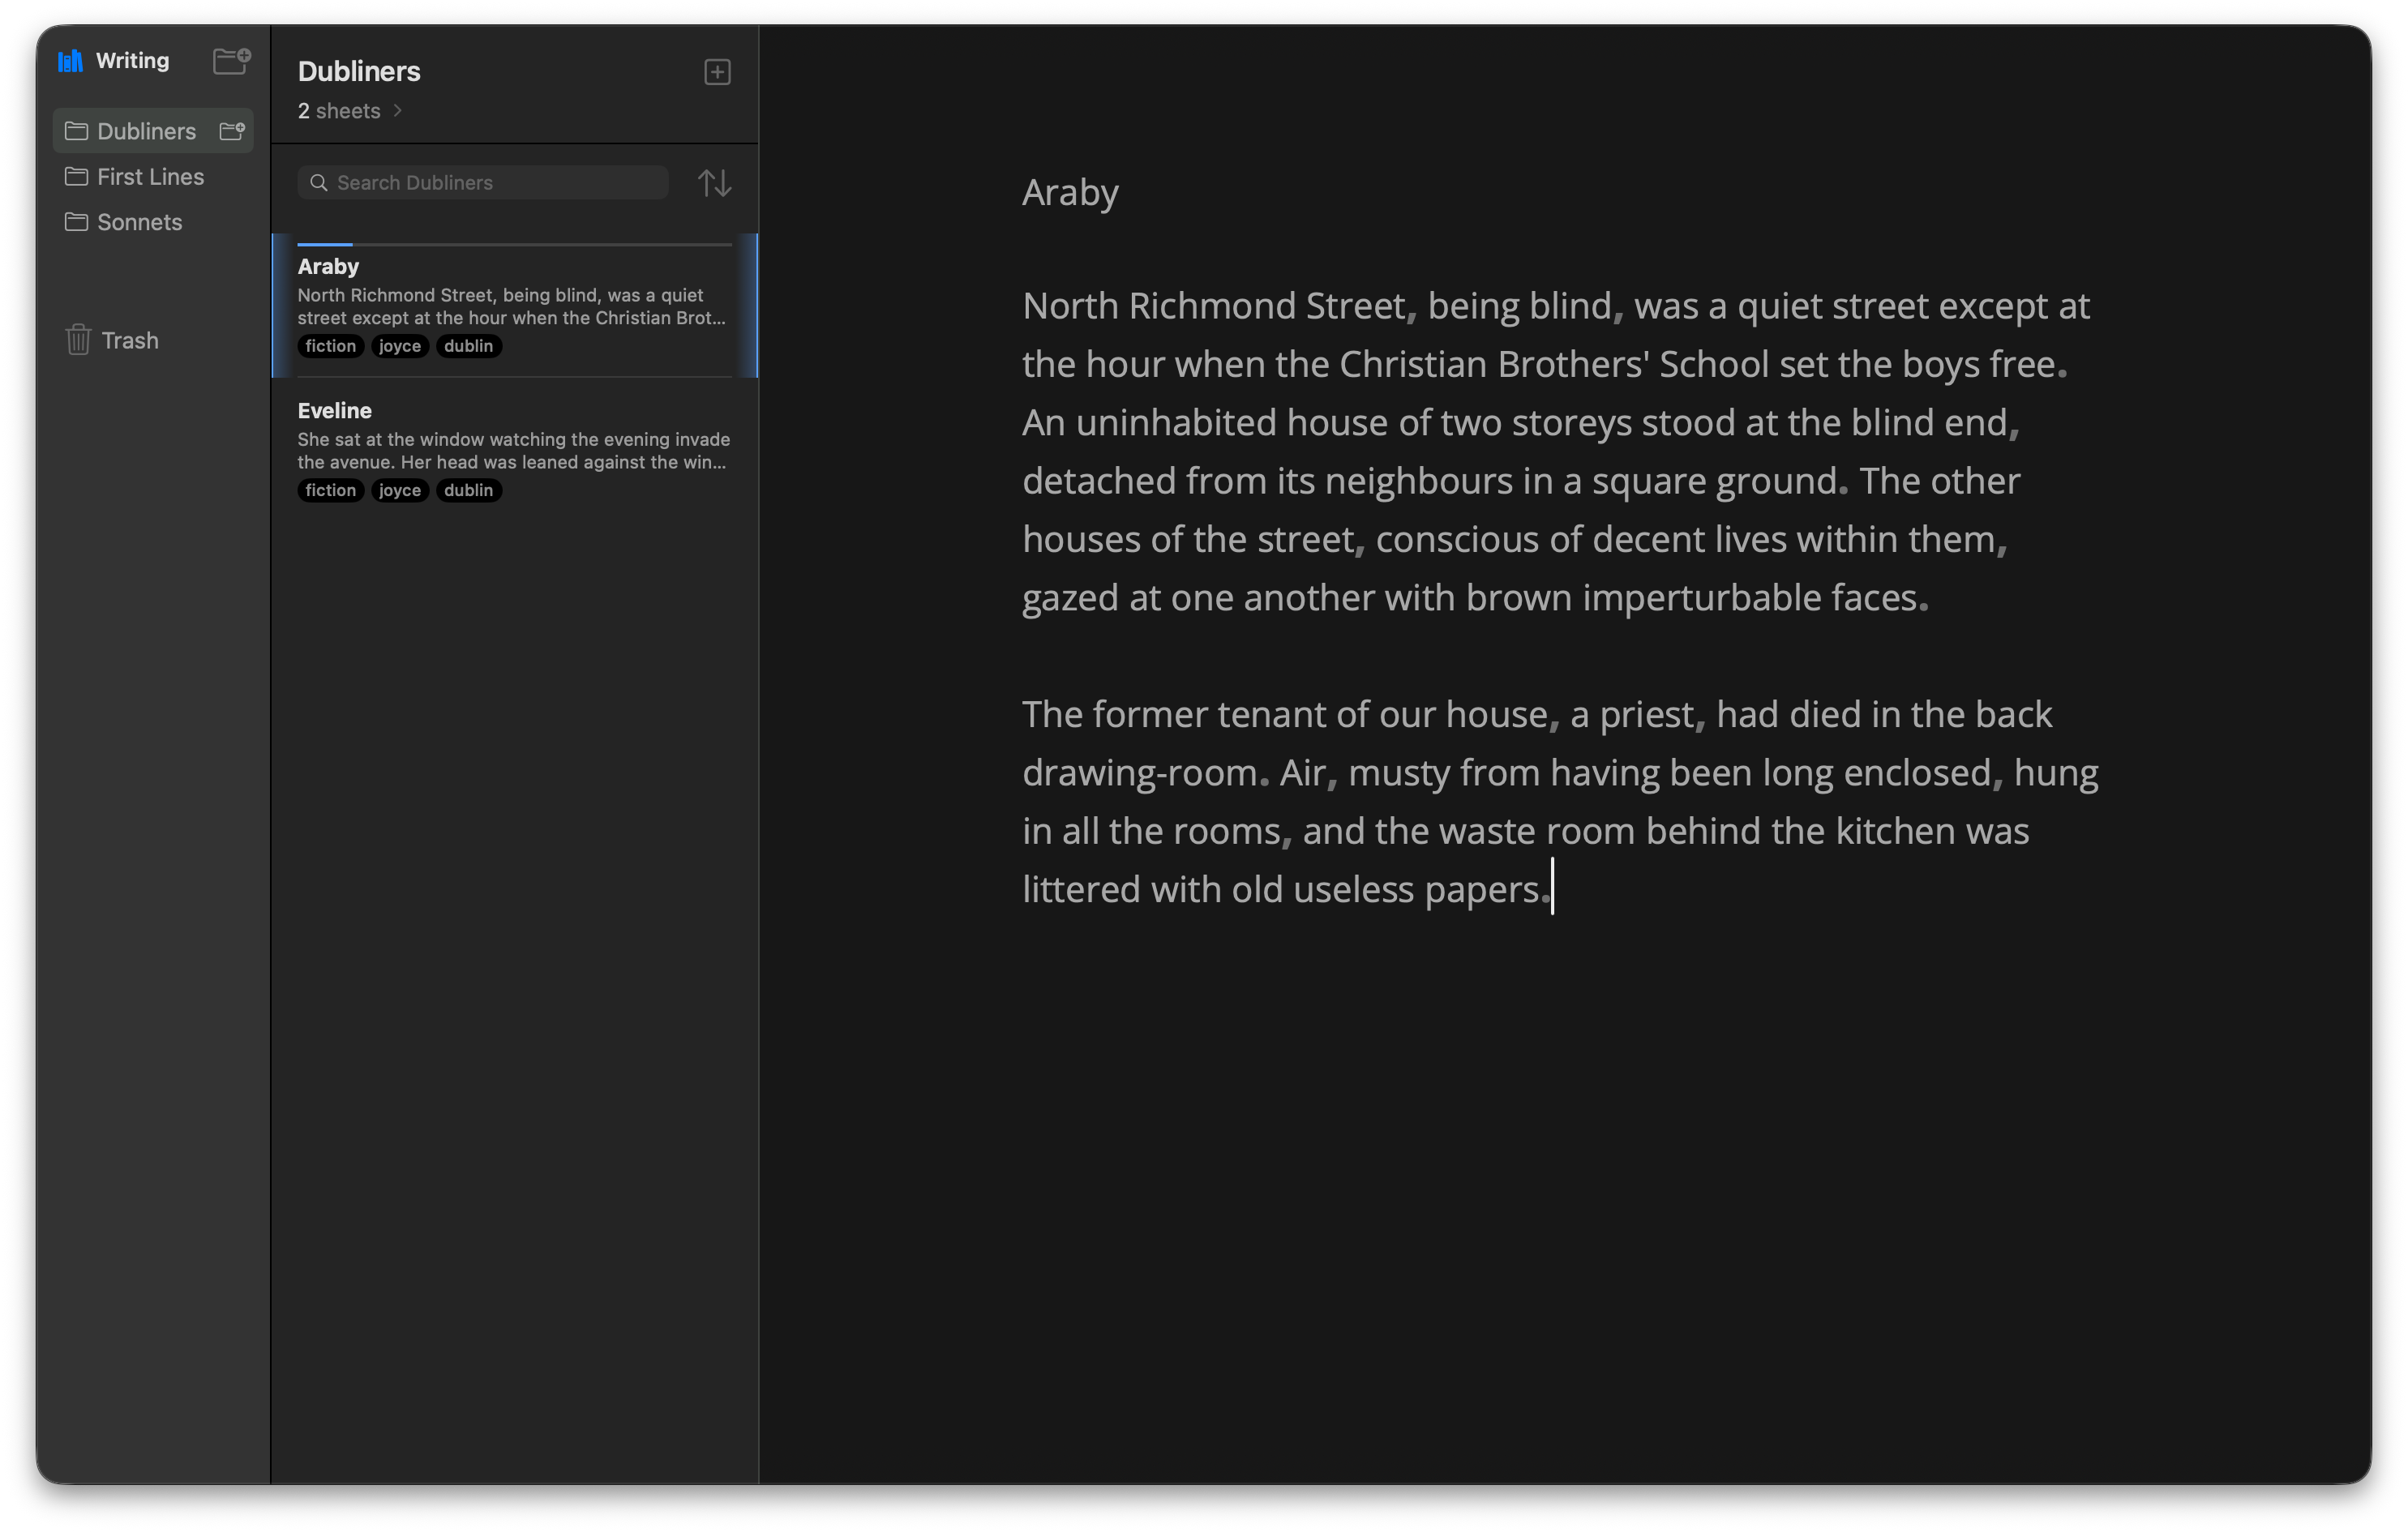
Task: Click the fiction tag on Araby
Action: (331, 346)
